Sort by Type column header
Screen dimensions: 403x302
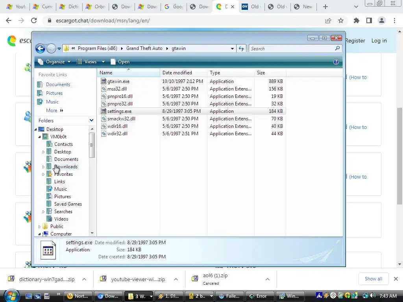point(231,73)
